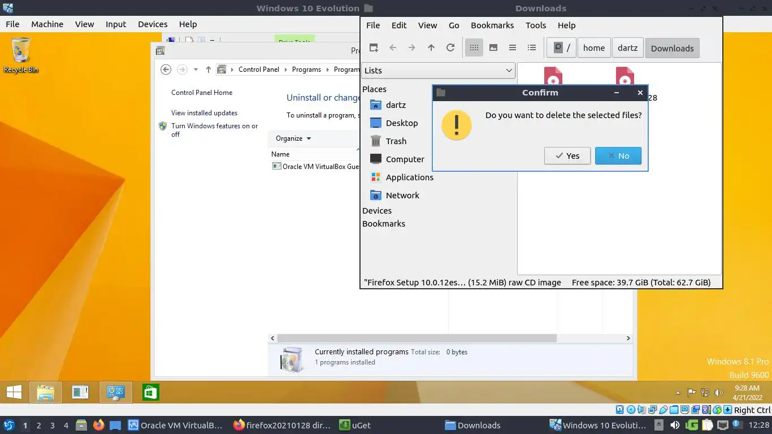Open file manager Go menu
772x434 pixels.
pyautogui.click(x=454, y=25)
